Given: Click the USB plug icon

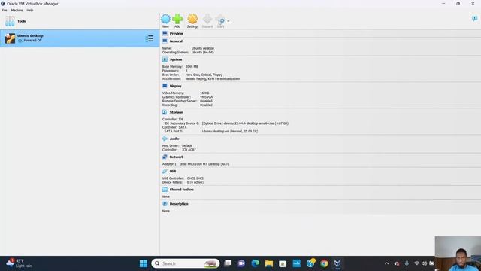Looking at the screenshot, I should tap(165, 171).
